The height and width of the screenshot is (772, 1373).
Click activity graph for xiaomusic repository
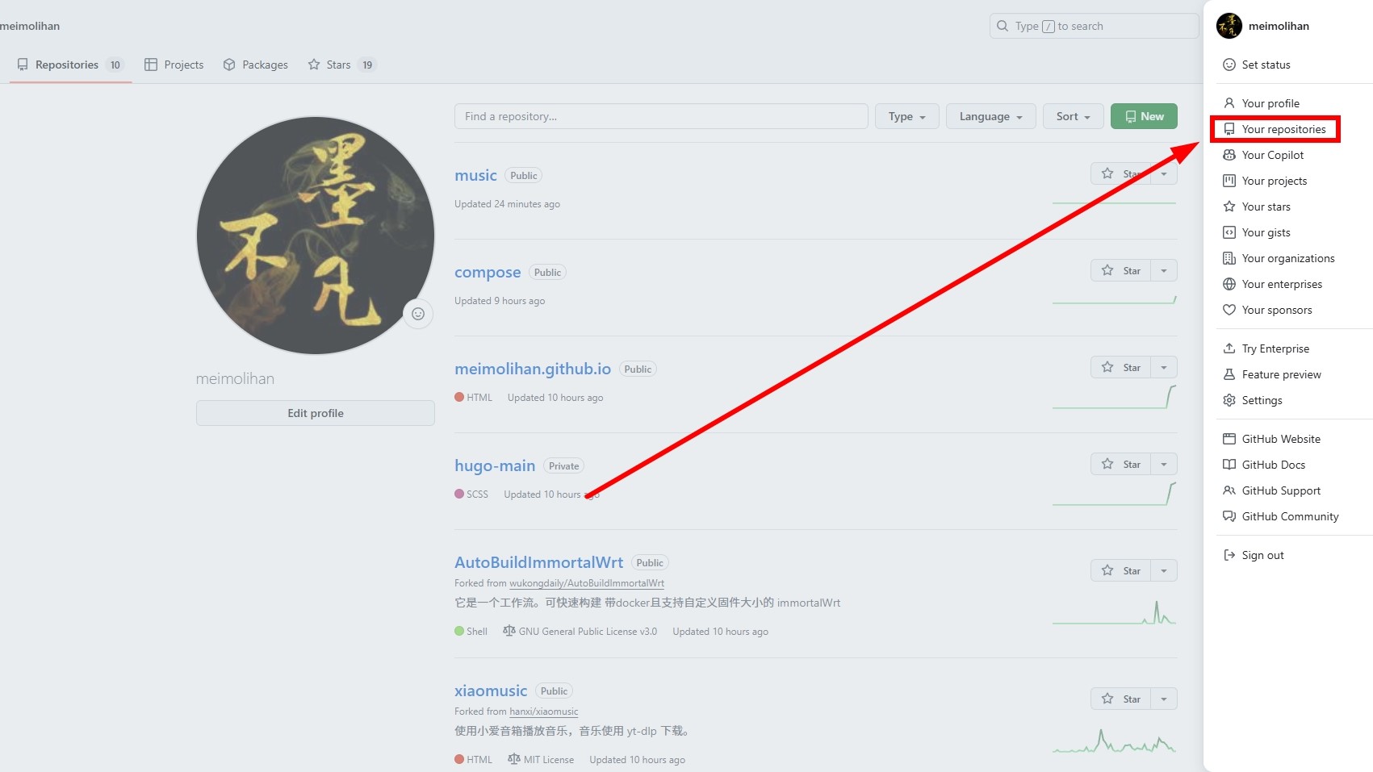pos(1114,741)
